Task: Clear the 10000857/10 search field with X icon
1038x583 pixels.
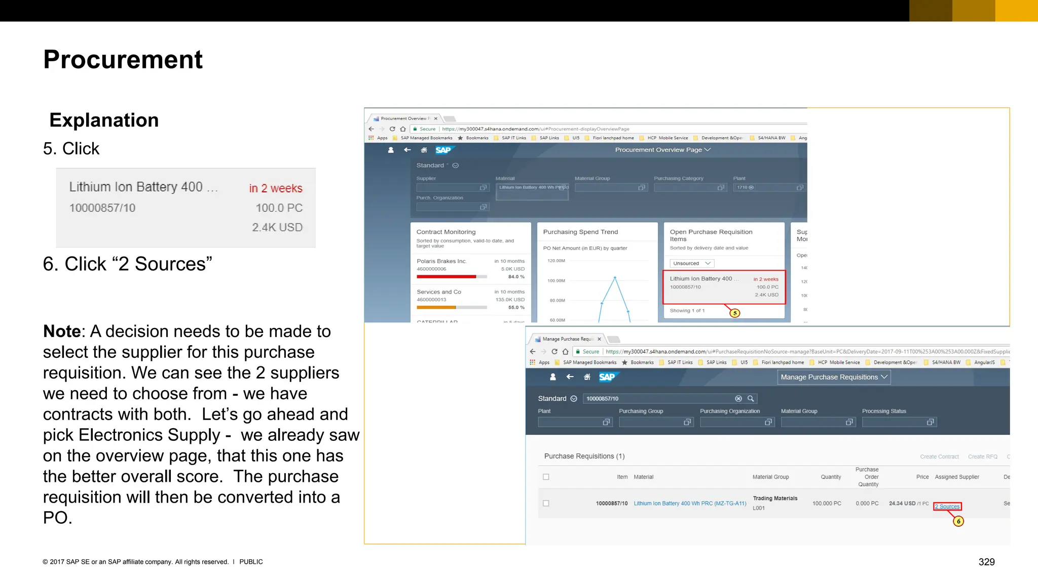Action: point(738,399)
